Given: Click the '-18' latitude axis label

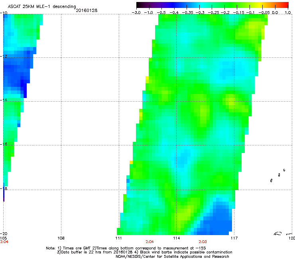Looking at the screenshot, I should click(x=4, y=188).
